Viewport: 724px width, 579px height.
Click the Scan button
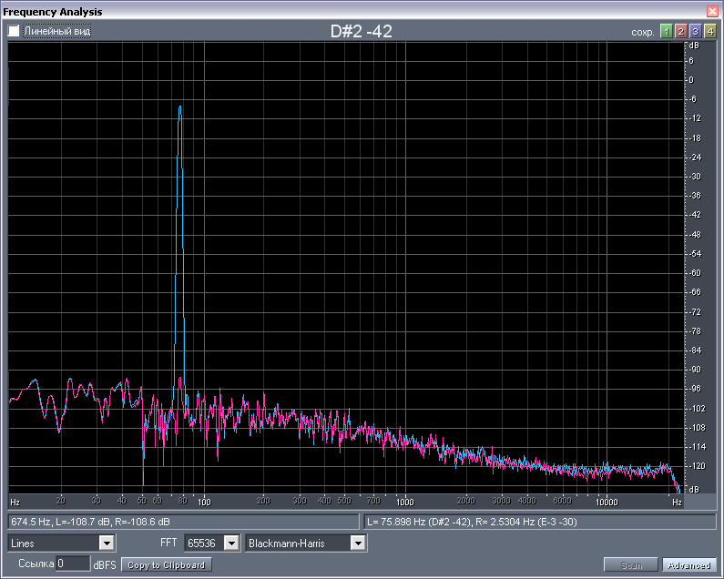[x=631, y=564]
